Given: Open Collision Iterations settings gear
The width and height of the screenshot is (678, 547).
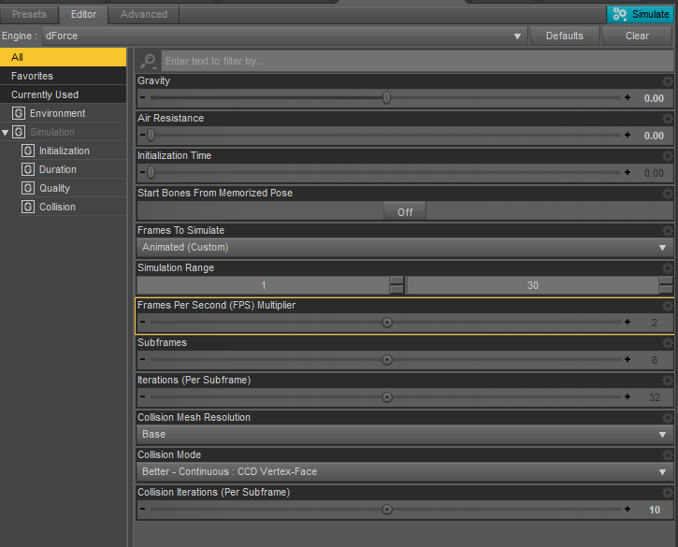Looking at the screenshot, I should (x=667, y=493).
